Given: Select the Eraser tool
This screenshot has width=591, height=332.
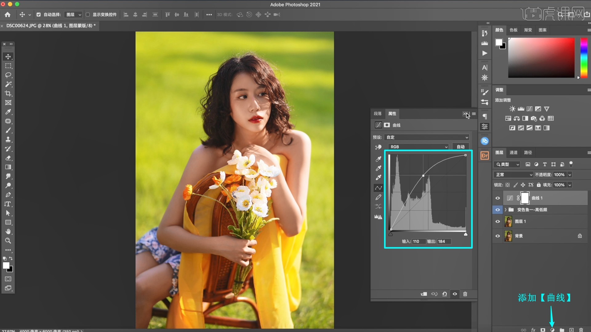Looking at the screenshot, I should coord(8,158).
